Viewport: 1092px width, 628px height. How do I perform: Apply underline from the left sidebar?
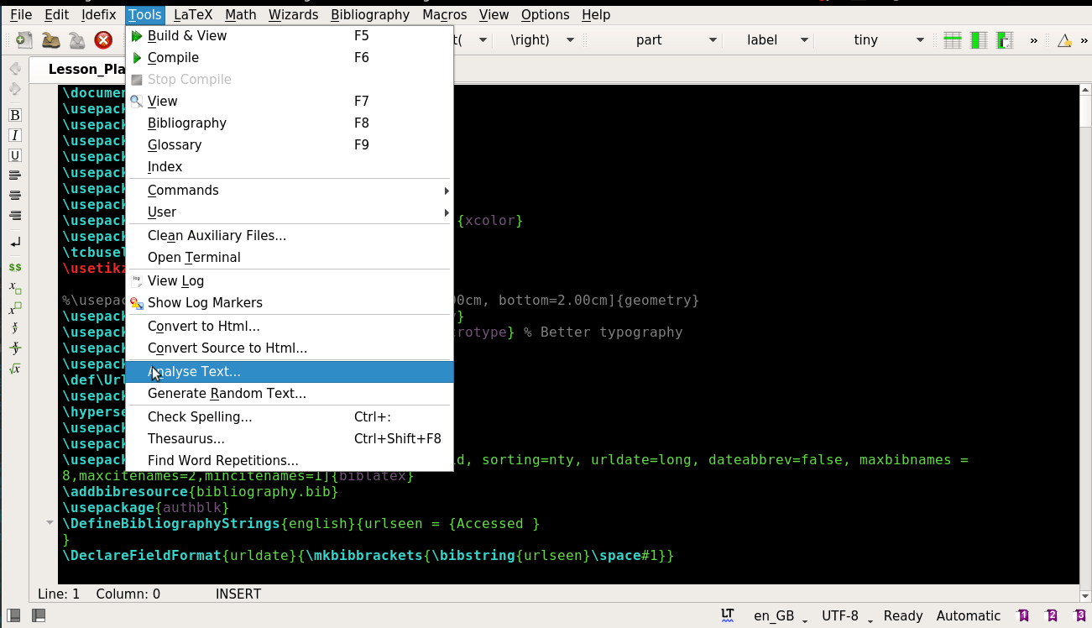[x=14, y=155]
